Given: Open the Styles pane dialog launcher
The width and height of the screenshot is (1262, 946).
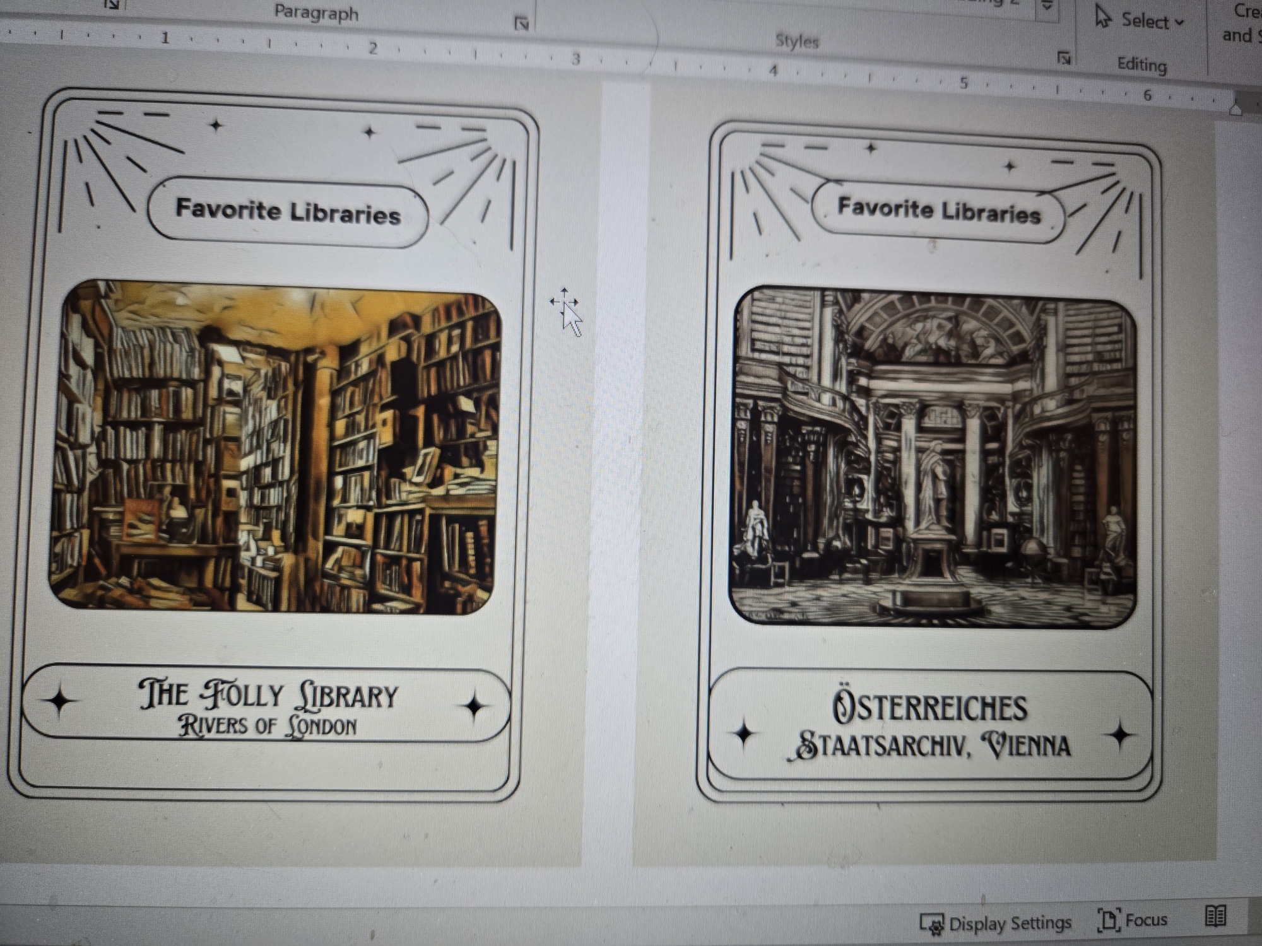Looking at the screenshot, I should (x=1064, y=58).
